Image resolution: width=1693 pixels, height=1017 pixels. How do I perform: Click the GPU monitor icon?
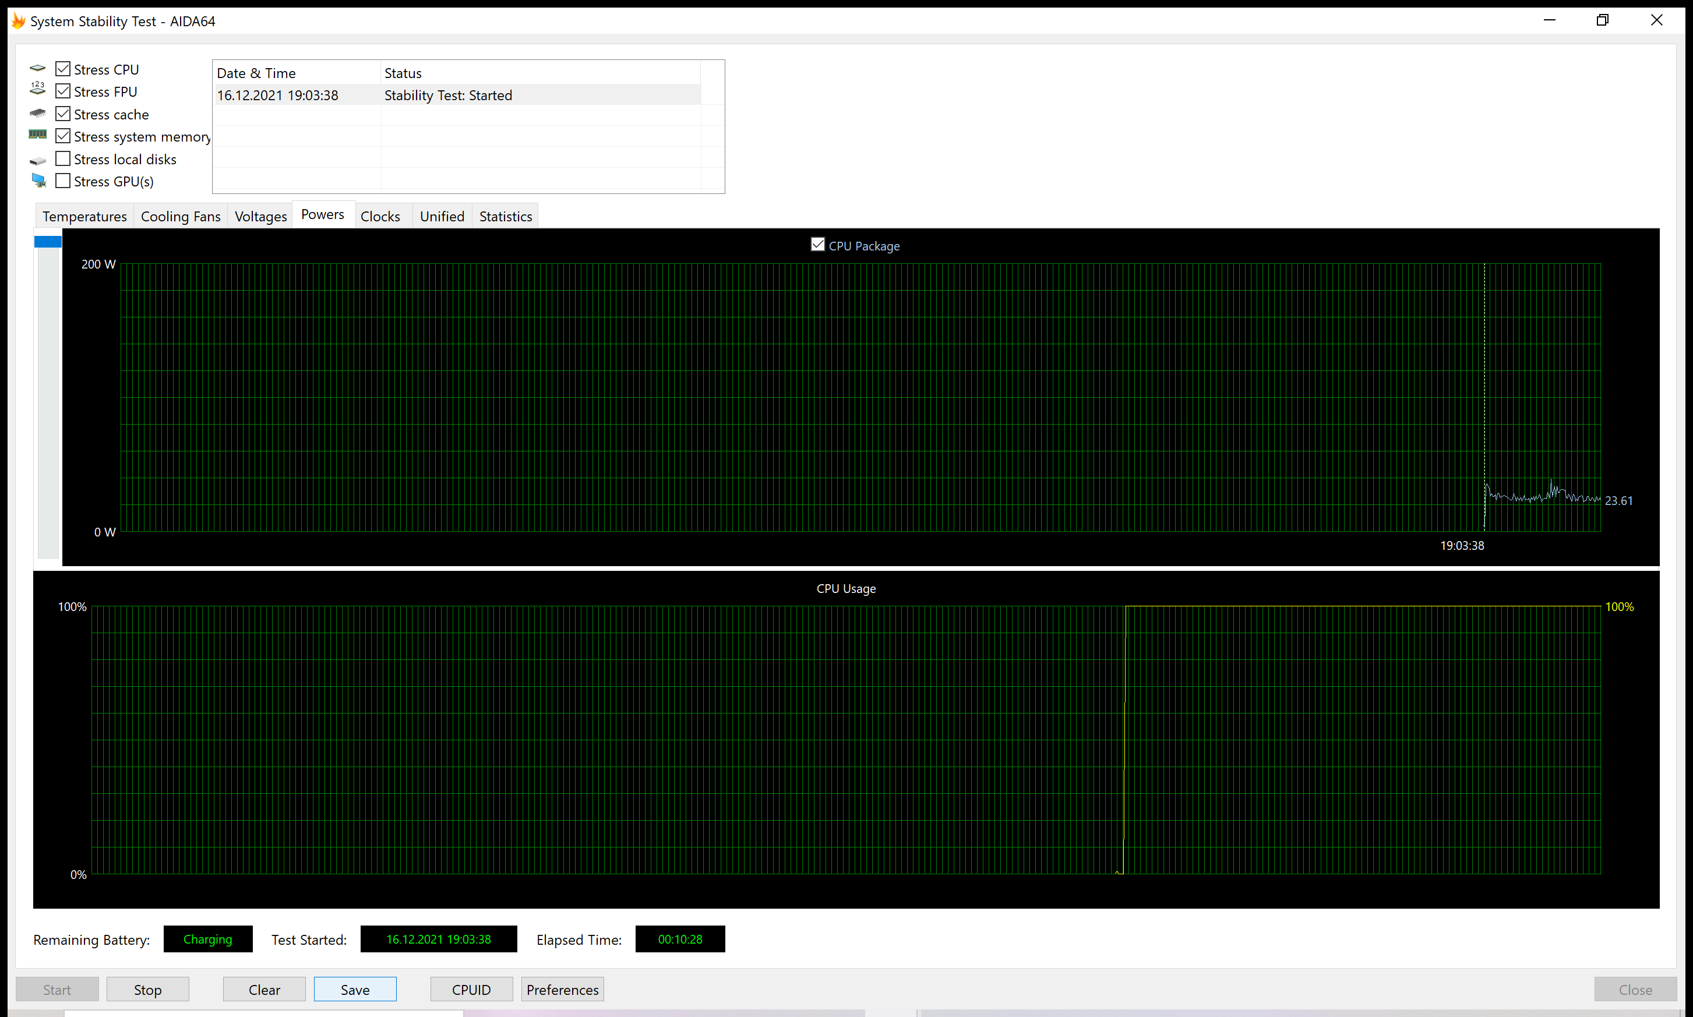click(x=39, y=181)
